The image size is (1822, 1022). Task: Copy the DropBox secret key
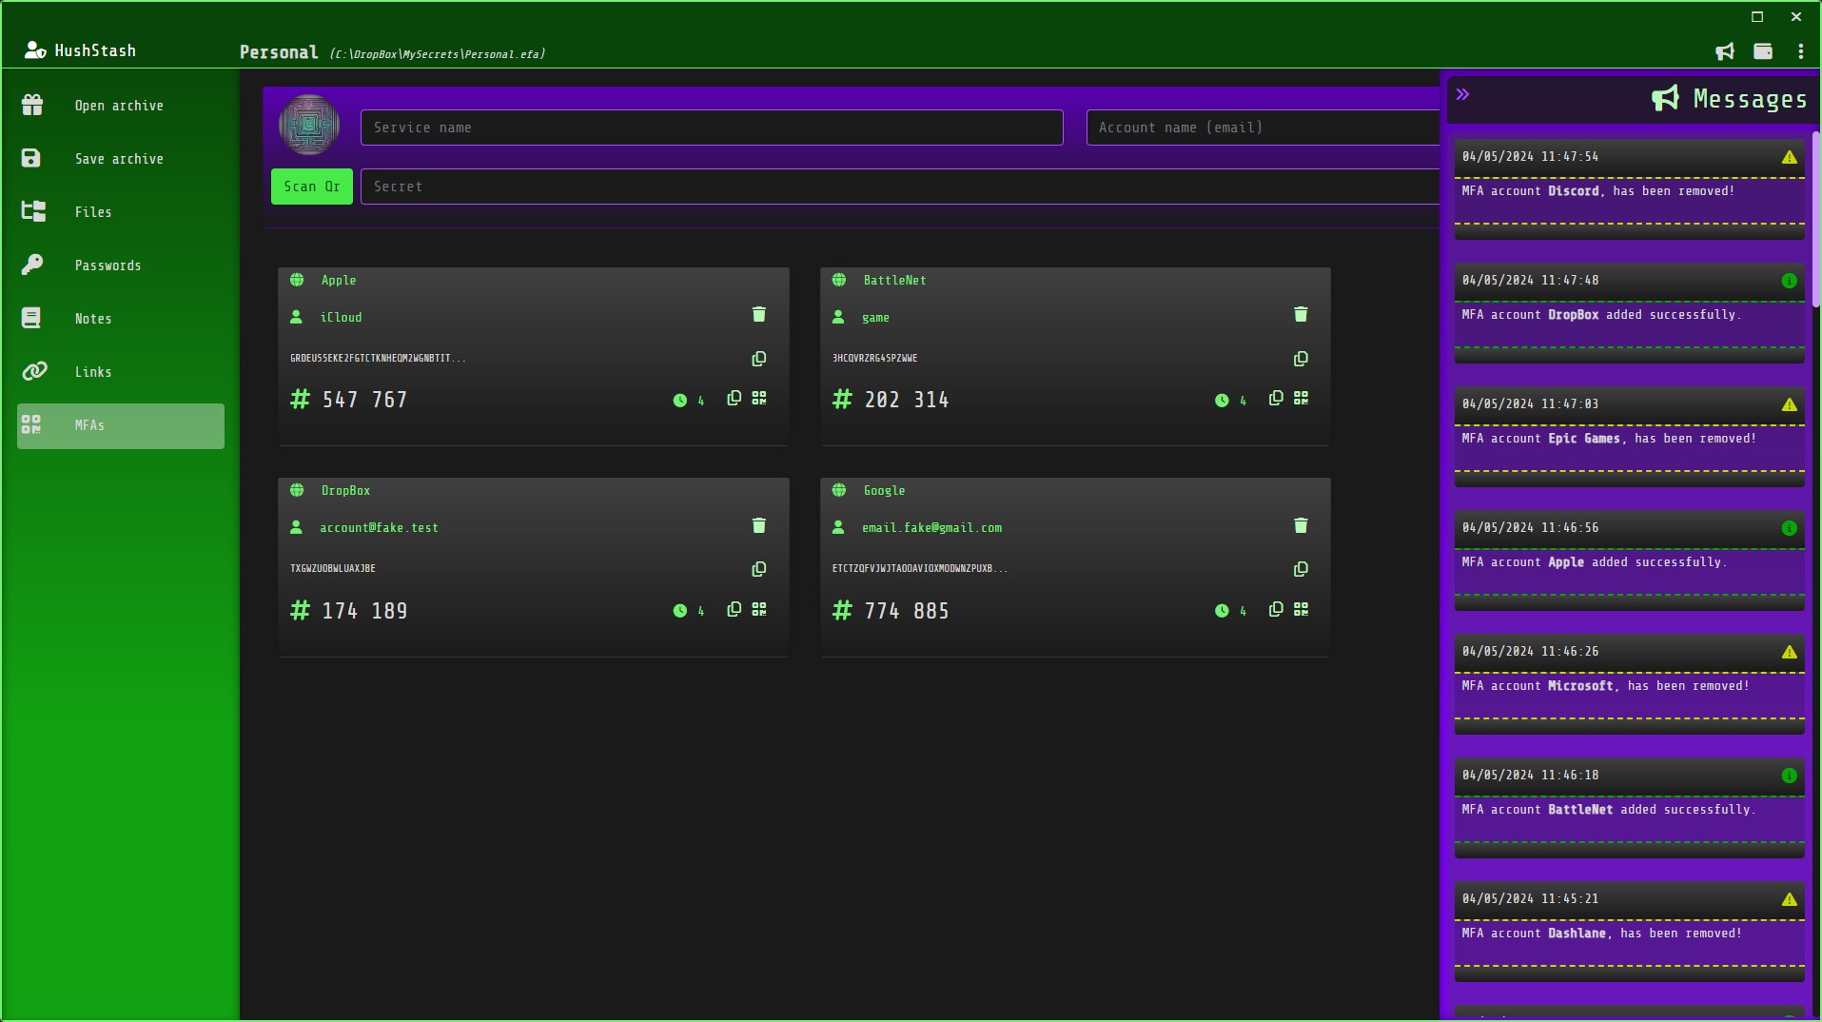click(x=759, y=569)
